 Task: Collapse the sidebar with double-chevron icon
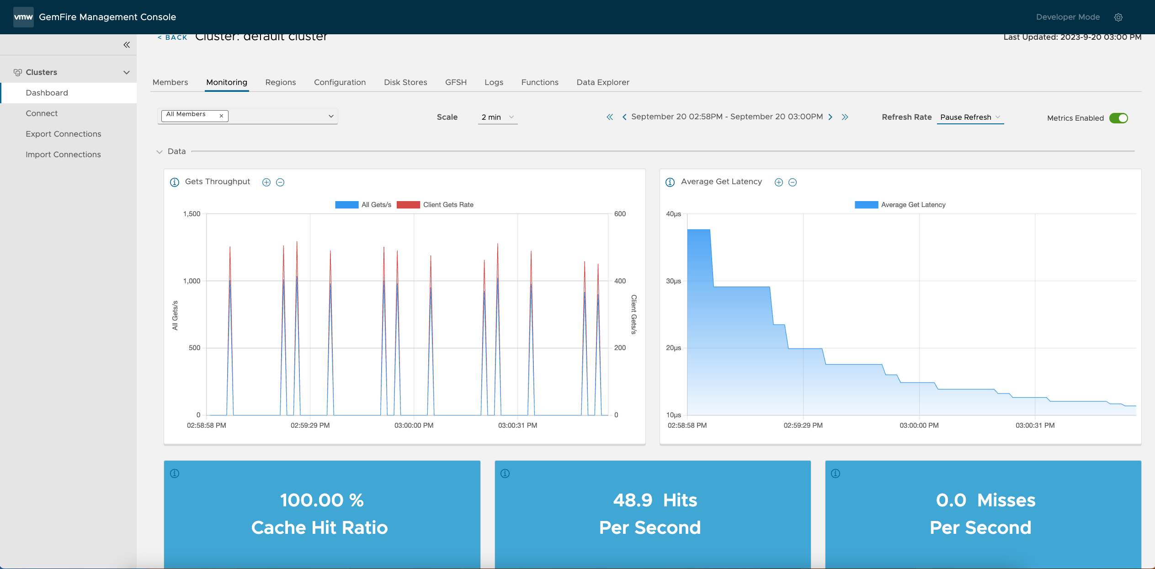click(x=127, y=45)
